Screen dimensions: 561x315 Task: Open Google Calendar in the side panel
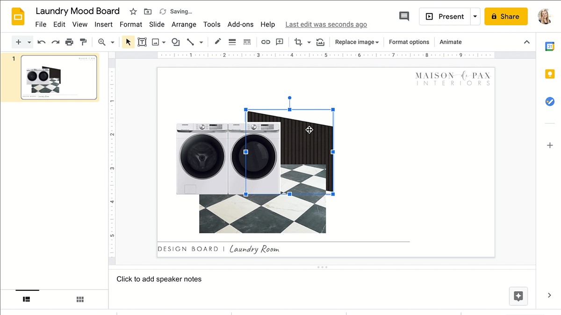pyautogui.click(x=550, y=46)
